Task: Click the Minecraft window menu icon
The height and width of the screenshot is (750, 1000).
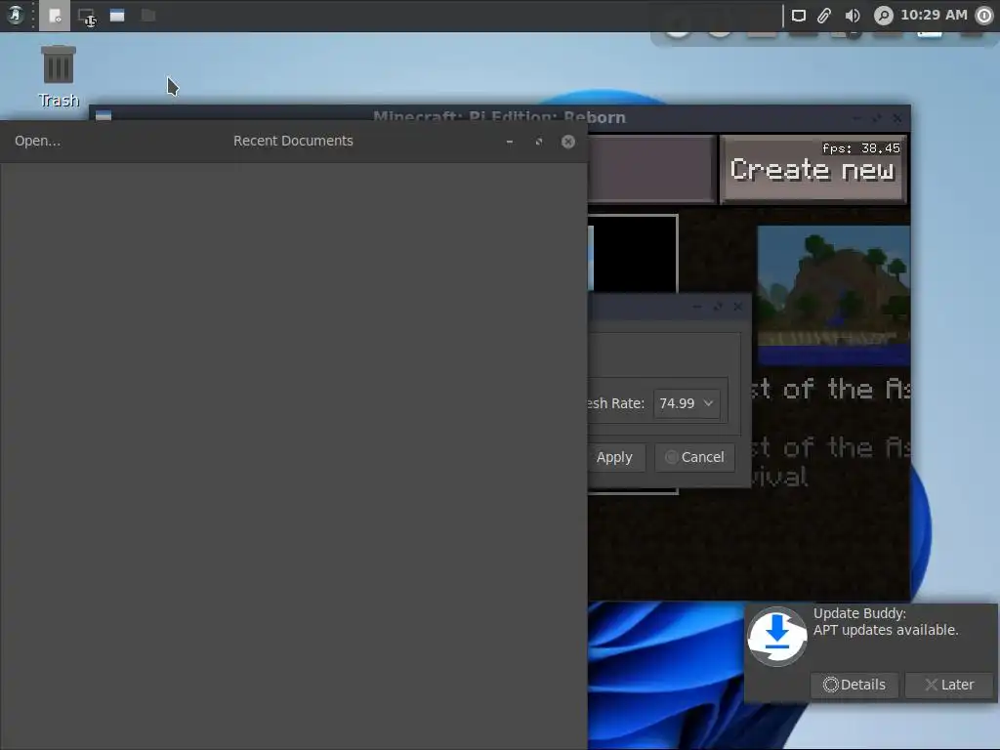Action: click(x=104, y=115)
